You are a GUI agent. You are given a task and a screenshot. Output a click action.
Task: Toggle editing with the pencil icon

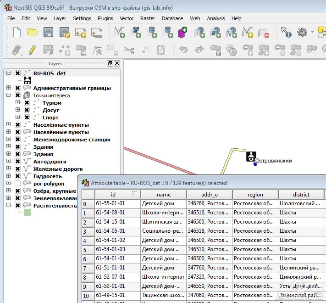(x=32, y=50)
